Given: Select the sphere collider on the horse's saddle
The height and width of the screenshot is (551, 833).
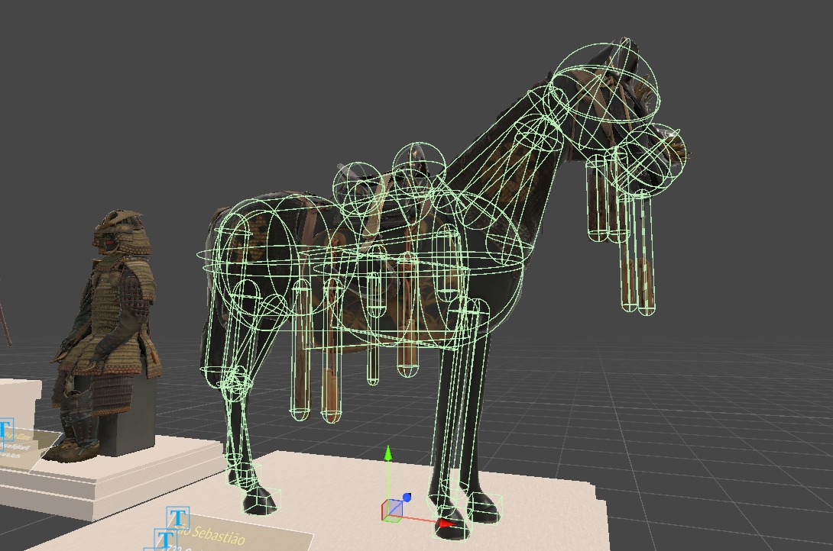Looking at the screenshot, I should [x=418, y=168].
